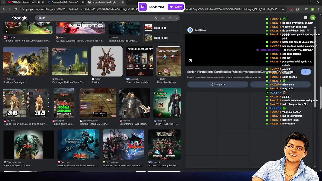
Task: Search by image with the Lens icon
Action: [x=169, y=18]
